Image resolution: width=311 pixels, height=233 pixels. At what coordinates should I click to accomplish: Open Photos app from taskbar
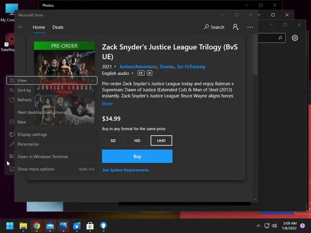coord(63,226)
